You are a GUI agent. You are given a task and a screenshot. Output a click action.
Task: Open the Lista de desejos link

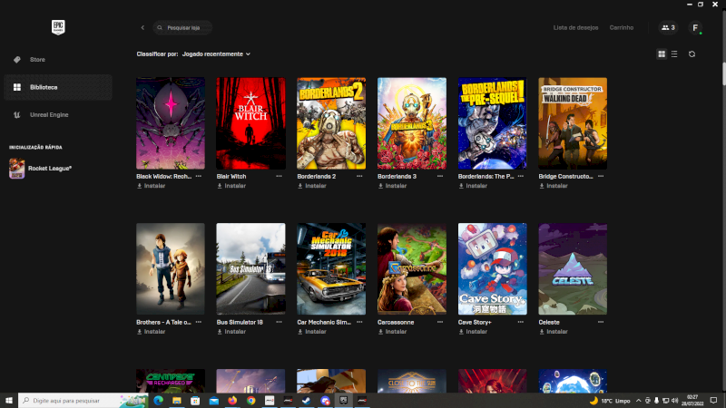(x=575, y=28)
